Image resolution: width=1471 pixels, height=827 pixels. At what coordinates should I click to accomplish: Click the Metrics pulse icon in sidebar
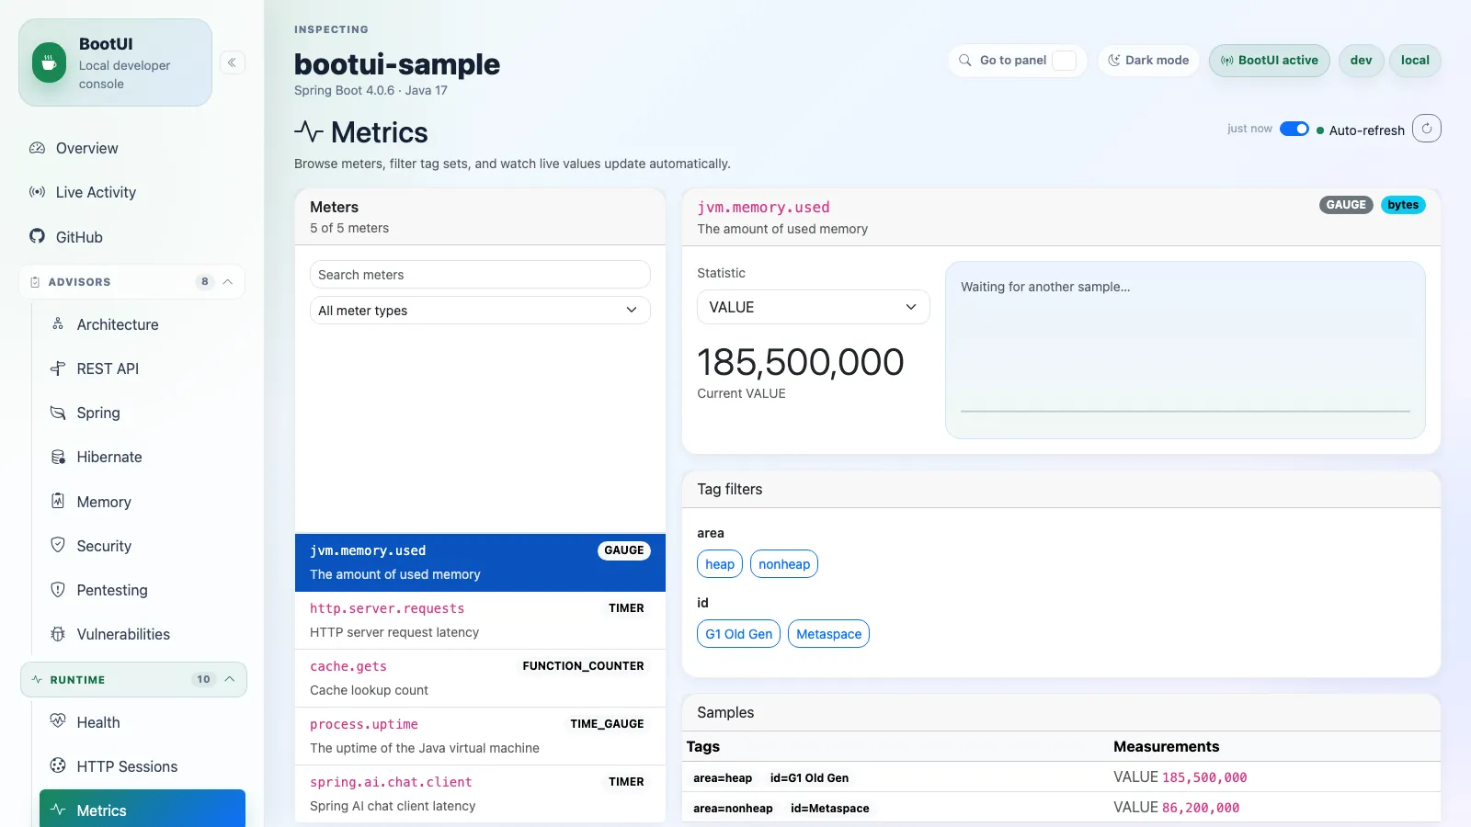(58, 810)
